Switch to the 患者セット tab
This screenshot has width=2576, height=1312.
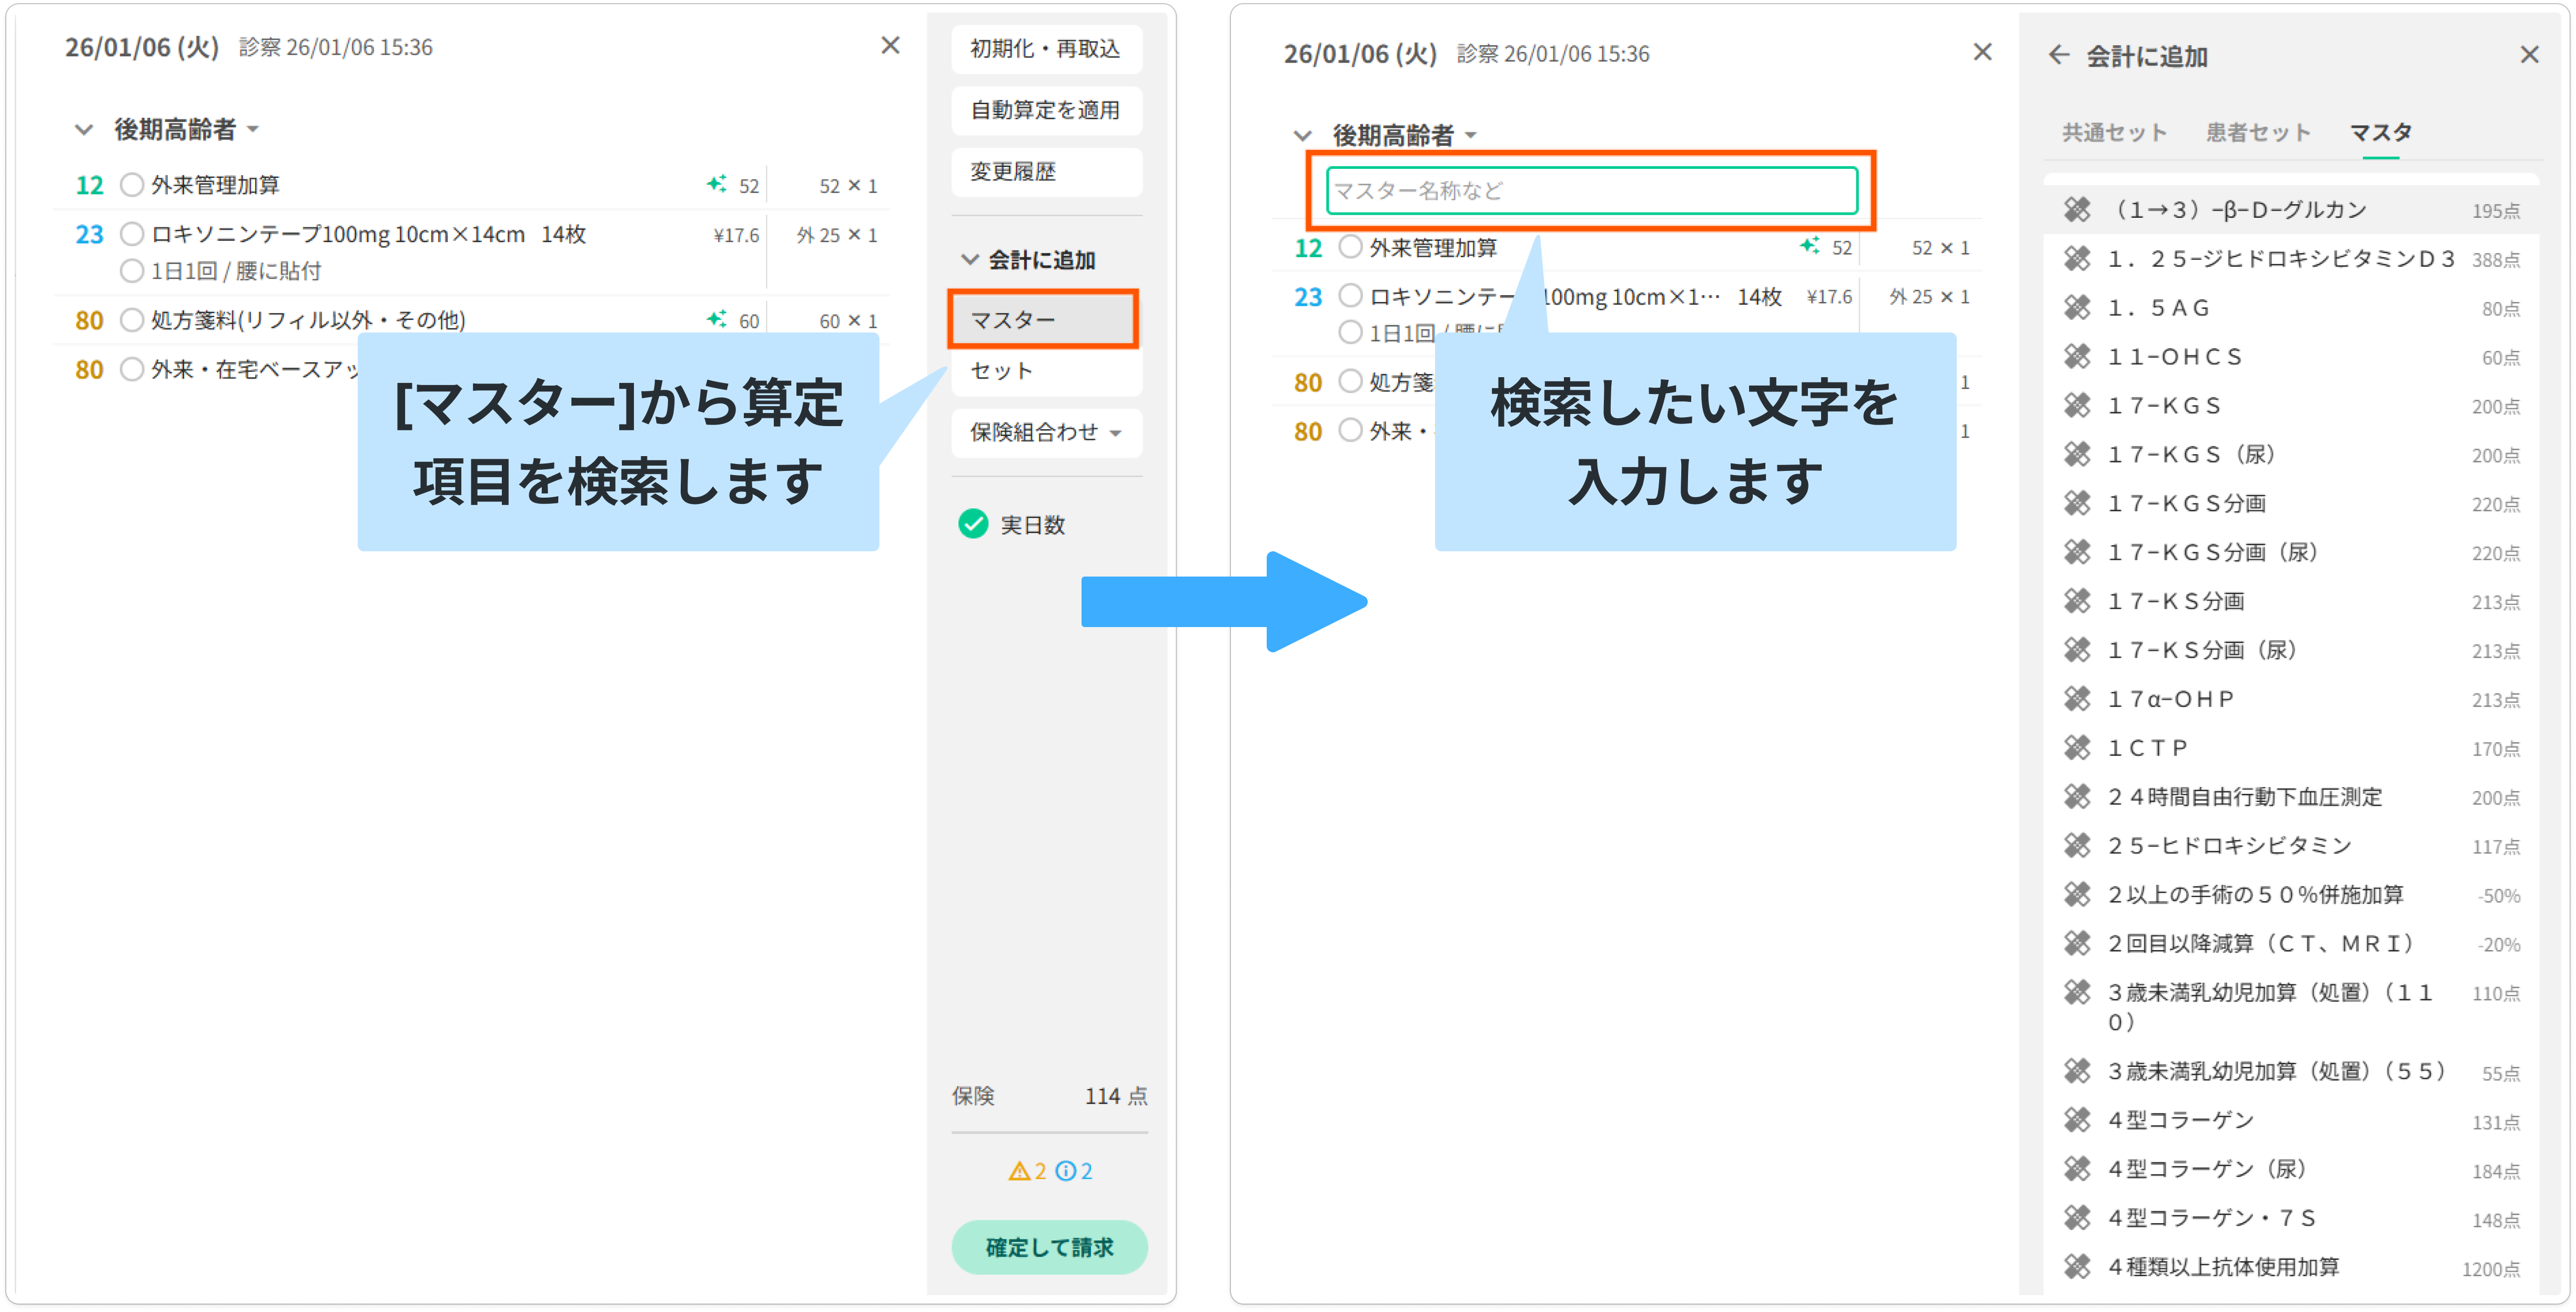(2258, 132)
